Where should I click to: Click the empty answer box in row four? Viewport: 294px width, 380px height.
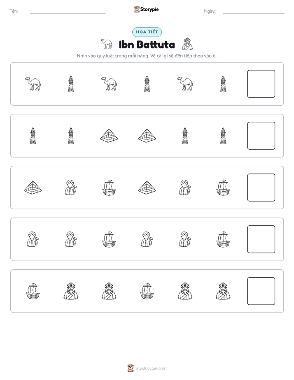coord(261,239)
